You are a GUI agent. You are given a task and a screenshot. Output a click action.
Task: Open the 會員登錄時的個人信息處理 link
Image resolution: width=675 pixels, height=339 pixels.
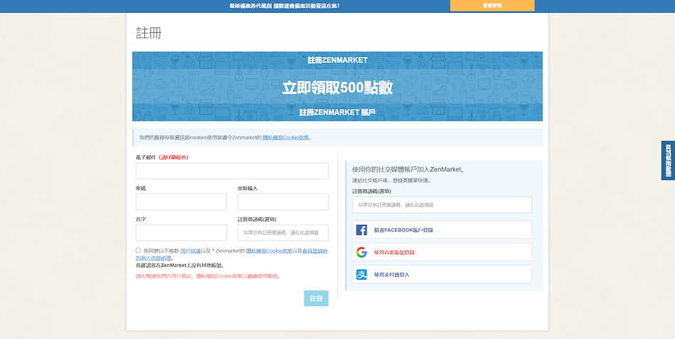click(x=231, y=254)
